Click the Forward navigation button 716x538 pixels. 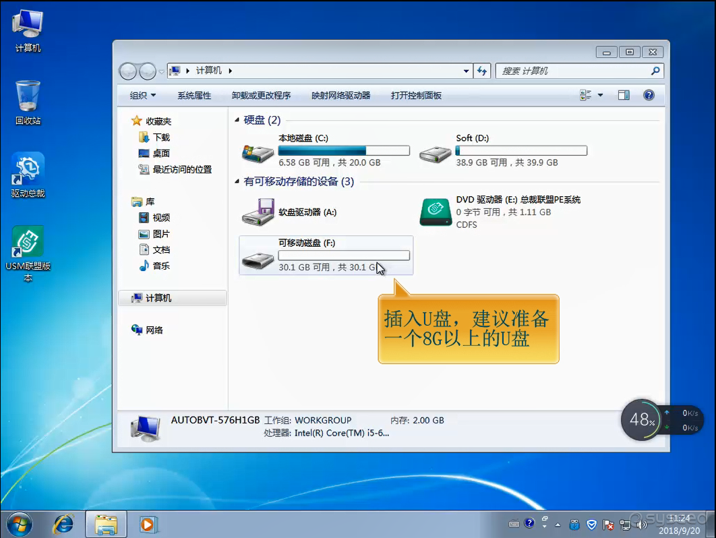pos(147,71)
